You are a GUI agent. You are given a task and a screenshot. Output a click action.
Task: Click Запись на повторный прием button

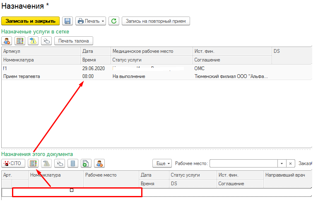[156, 21]
